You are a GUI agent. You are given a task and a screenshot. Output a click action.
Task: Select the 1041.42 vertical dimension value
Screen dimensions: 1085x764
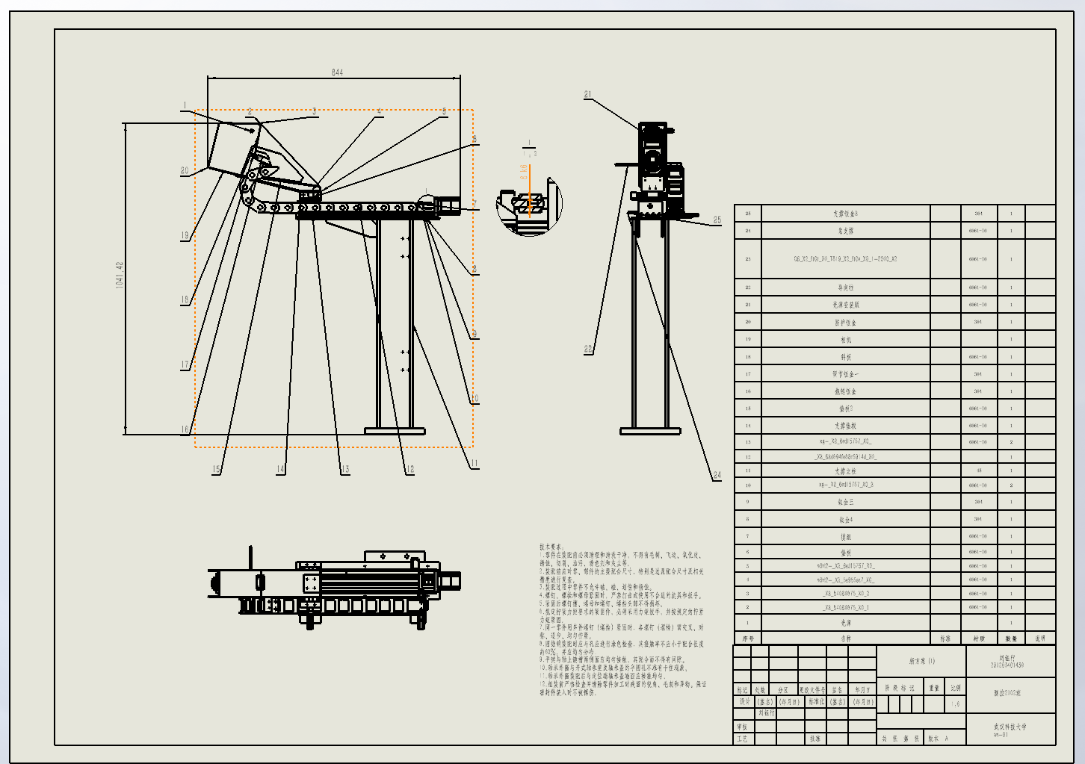pos(120,276)
